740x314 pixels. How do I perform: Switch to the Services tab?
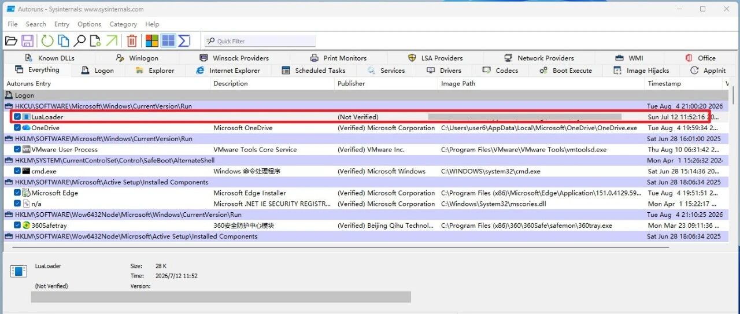tap(386, 71)
